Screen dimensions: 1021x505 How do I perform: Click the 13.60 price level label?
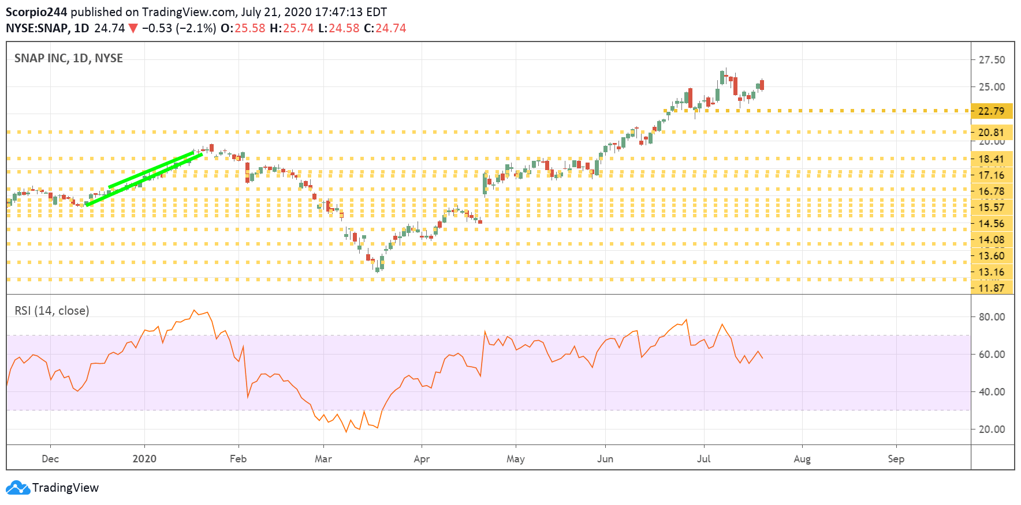[992, 255]
